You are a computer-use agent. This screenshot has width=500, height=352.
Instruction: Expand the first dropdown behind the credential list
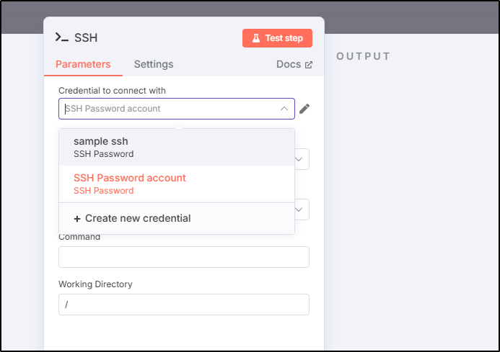(x=299, y=159)
